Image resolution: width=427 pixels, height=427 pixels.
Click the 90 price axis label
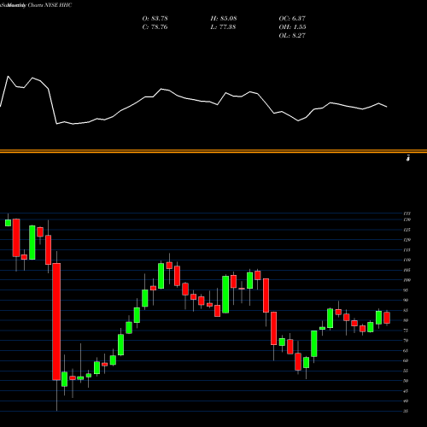pyautogui.click(x=406, y=301)
